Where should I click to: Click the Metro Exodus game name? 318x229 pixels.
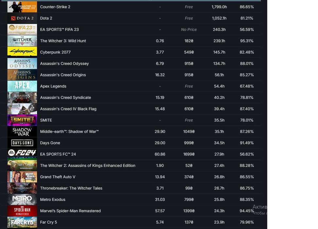(x=53, y=200)
